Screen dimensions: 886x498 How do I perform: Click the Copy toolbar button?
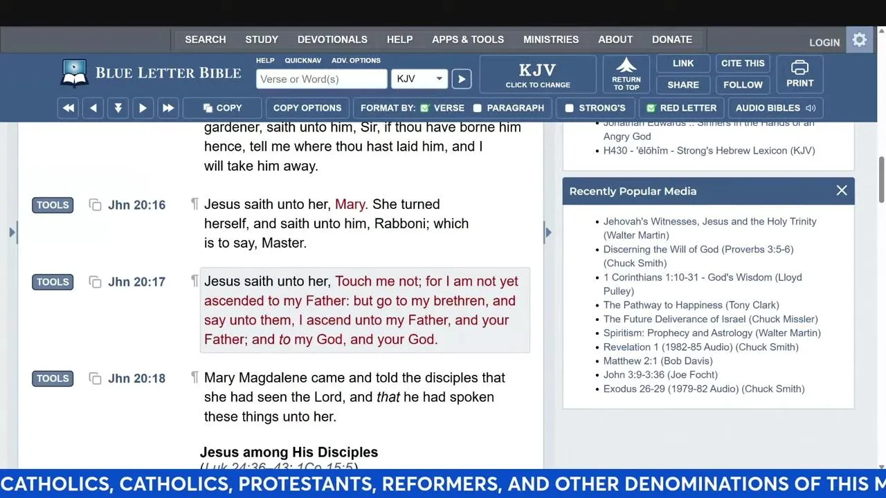click(222, 108)
